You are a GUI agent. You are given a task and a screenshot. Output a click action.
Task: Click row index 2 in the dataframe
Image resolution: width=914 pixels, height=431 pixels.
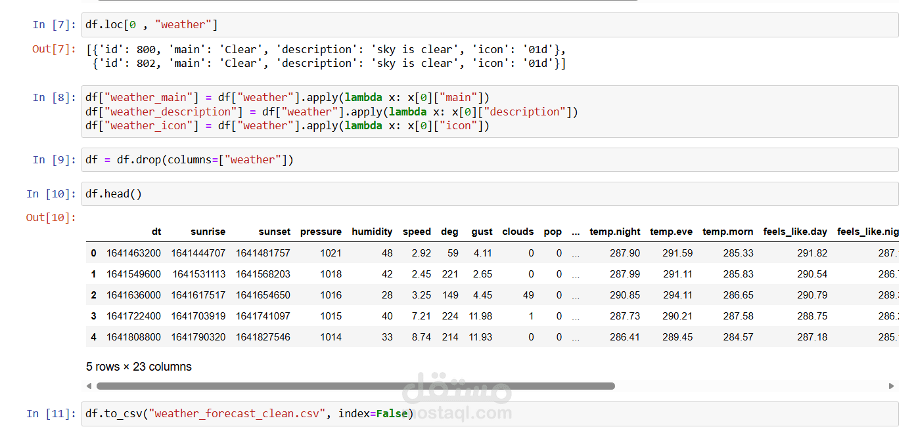(93, 295)
